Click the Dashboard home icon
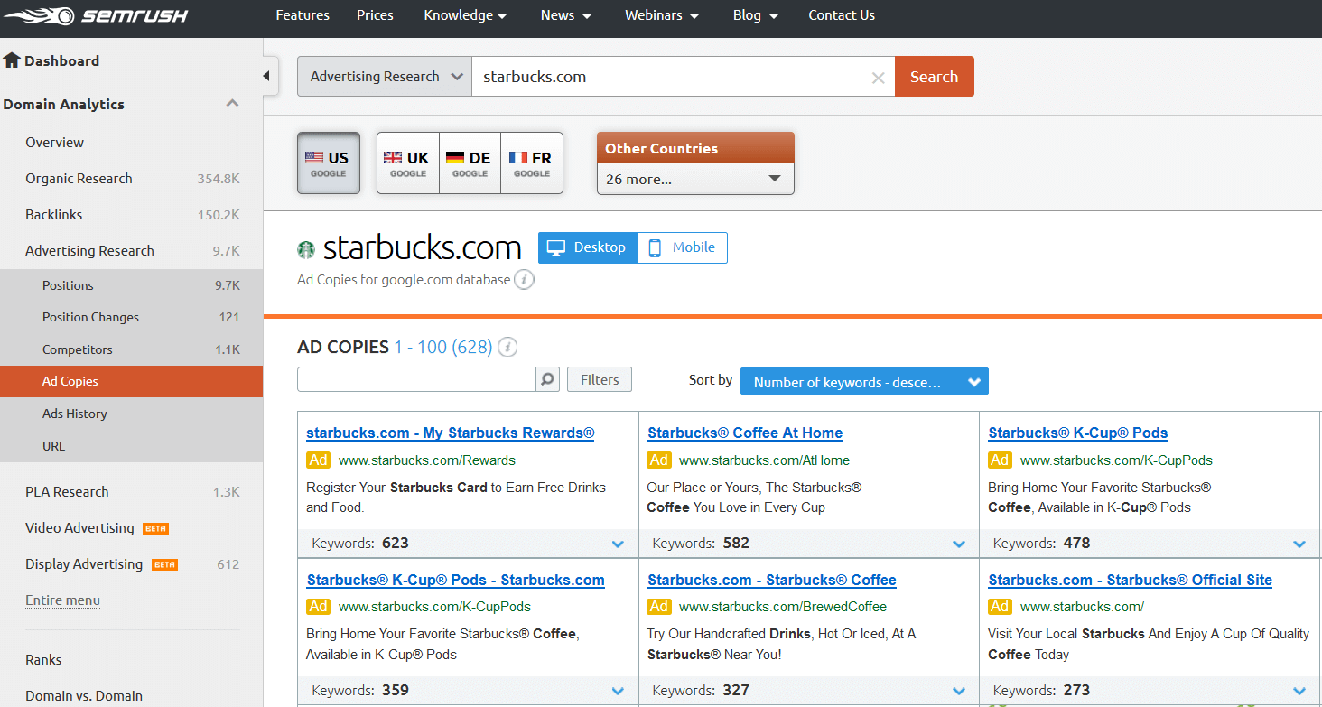This screenshot has height=707, width=1322. click(x=12, y=60)
